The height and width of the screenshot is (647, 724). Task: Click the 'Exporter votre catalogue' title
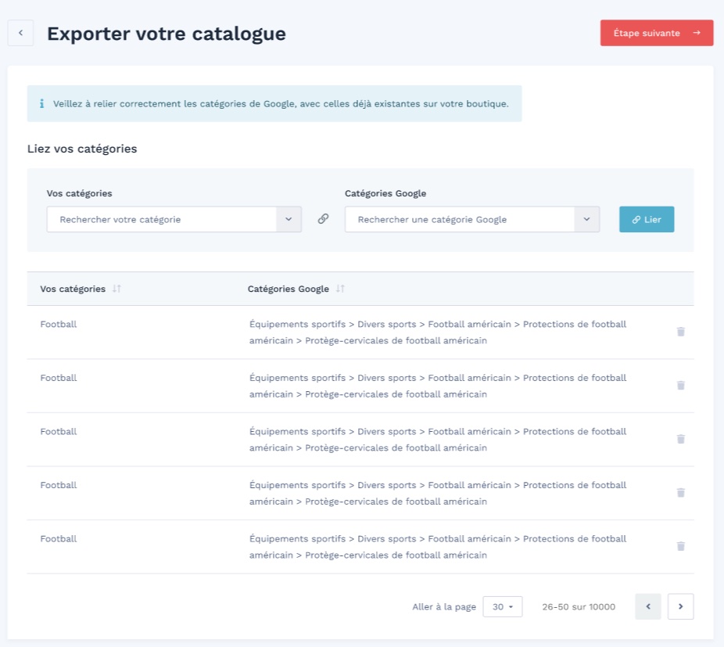click(167, 34)
